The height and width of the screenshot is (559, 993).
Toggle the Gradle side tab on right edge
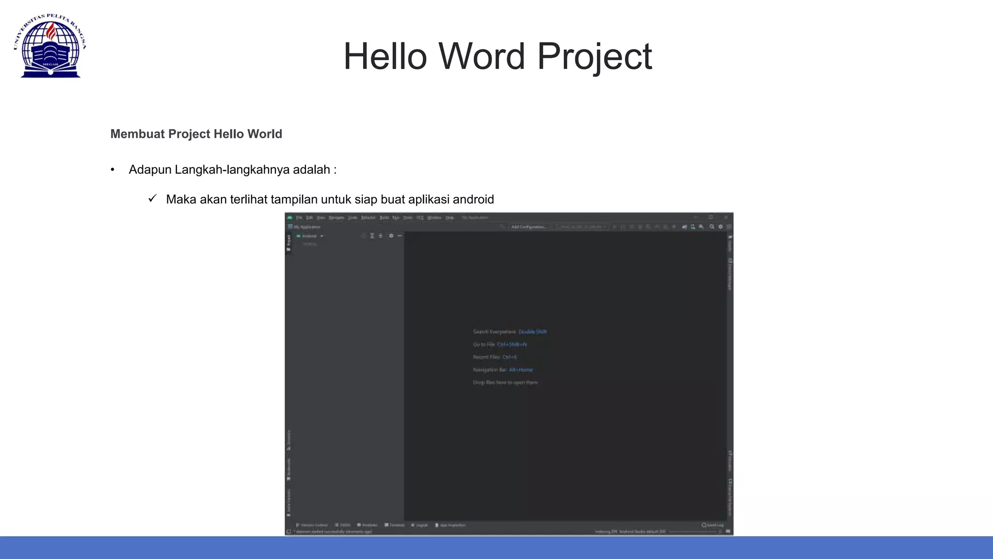730,244
